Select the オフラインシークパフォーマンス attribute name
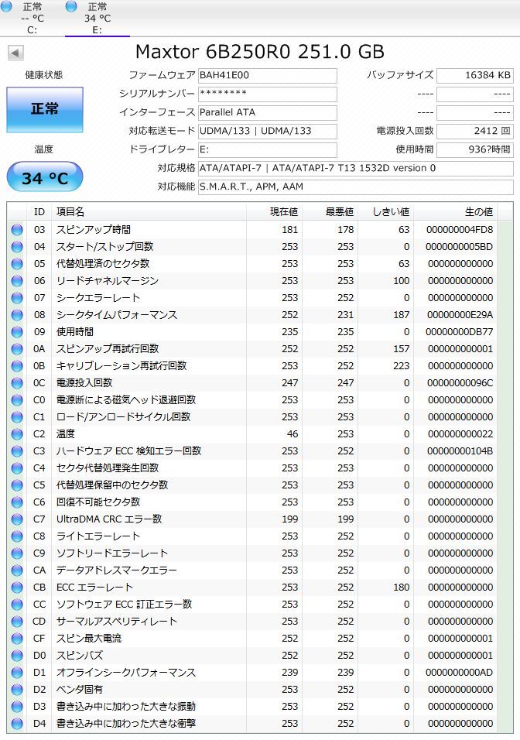520x740 pixels. [125, 673]
